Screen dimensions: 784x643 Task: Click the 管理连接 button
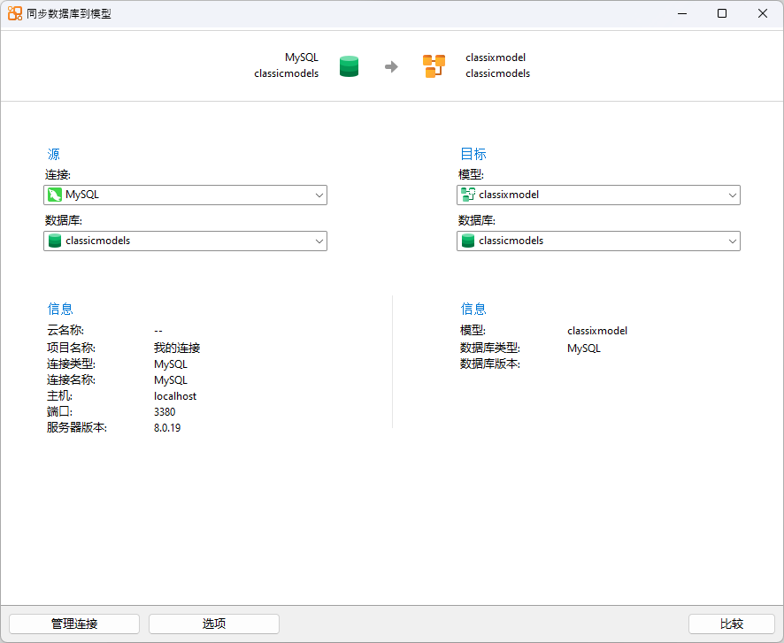73,624
